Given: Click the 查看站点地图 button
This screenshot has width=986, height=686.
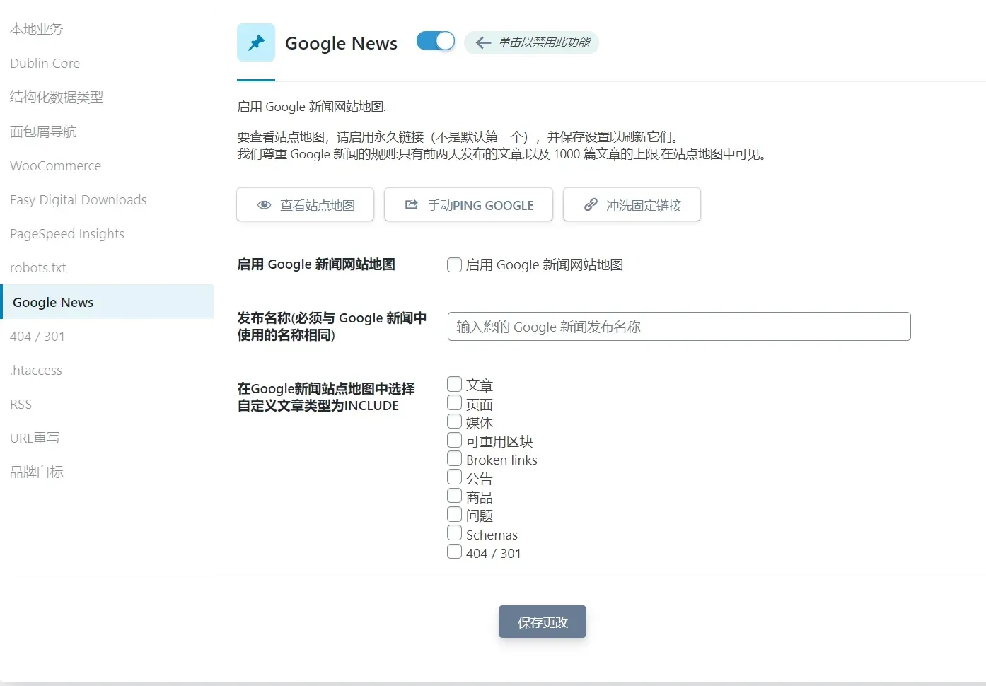Looking at the screenshot, I should [x=305, y=204].
